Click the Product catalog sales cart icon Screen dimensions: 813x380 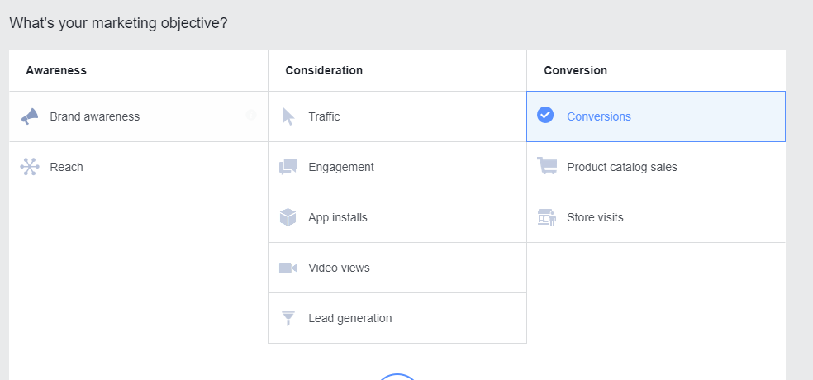coord(546,167)
